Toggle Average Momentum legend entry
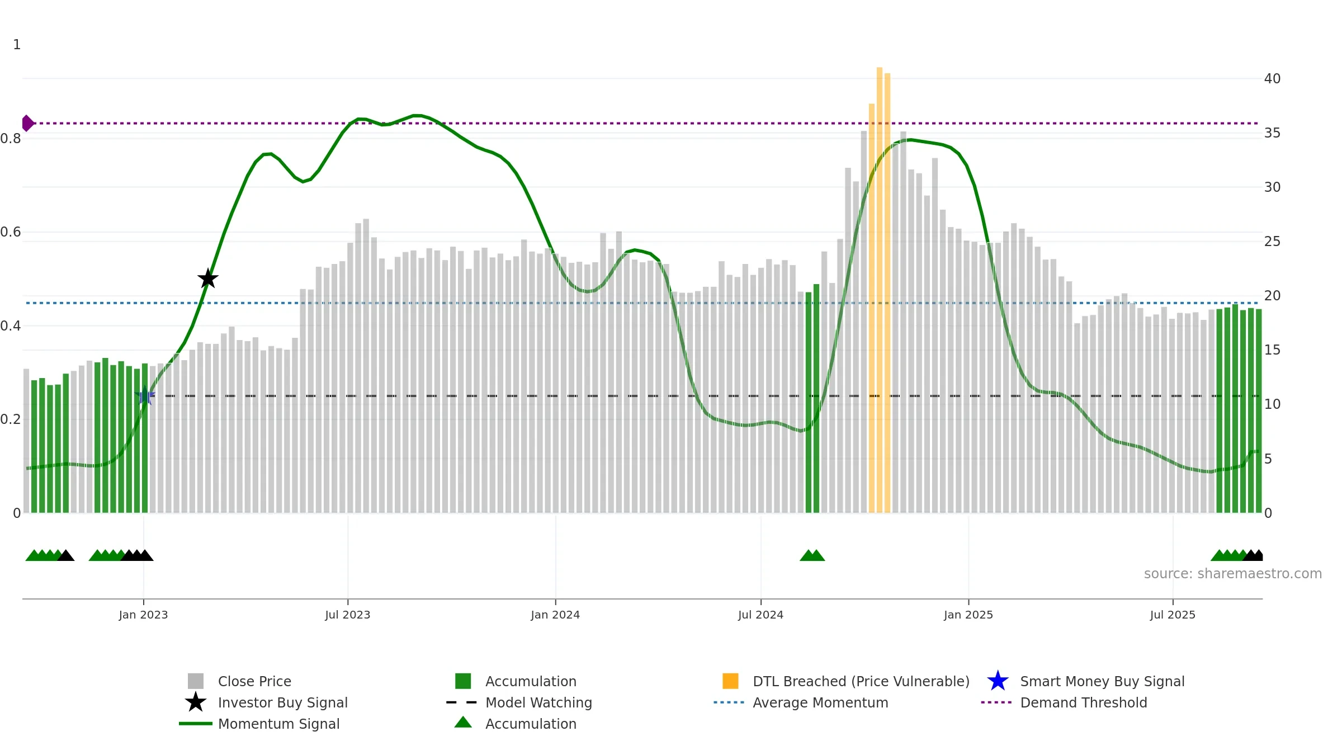The width and height of the screenshot is (1342, 755). pos(801,702)
